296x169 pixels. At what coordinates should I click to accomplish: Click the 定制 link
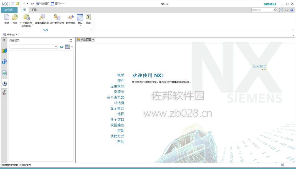(121, 131)
